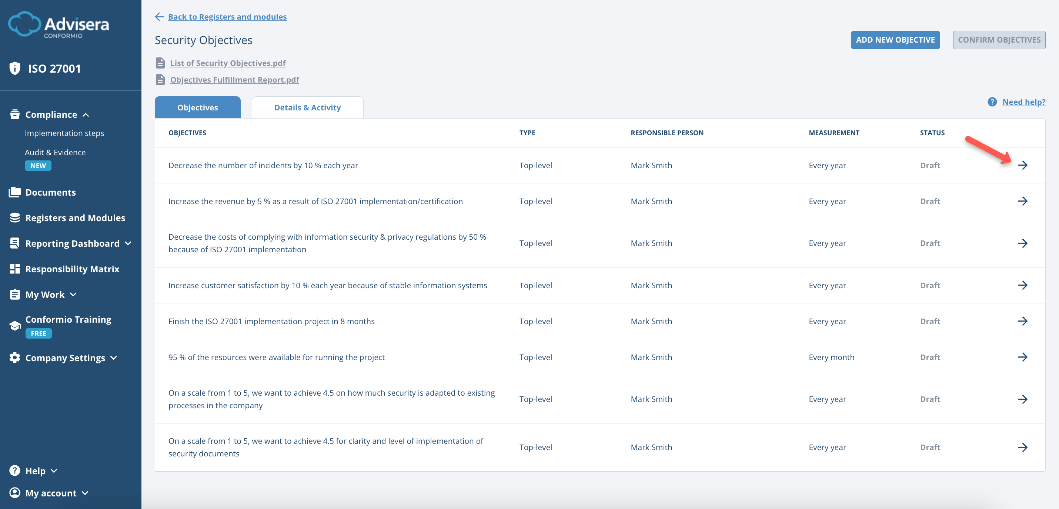
Task: Open details for the revenue increase objective
Action: point(1023,201)
